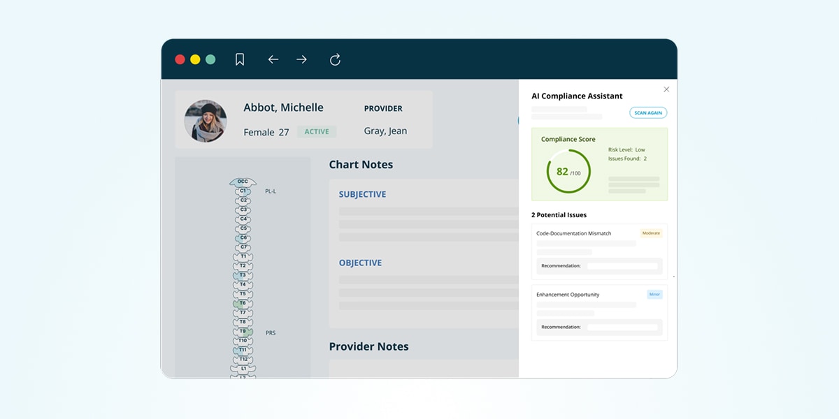
Task: Click Michelle Abbot's profile photo
Action: [206, 120]
